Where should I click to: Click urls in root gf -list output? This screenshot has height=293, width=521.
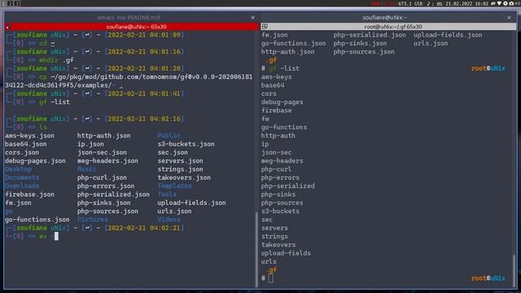[x=269, y=261]
